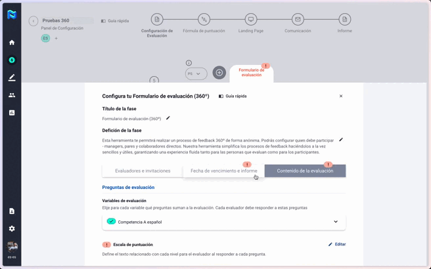The width and height of the screenshot is (431, 269).
Task: Select the Fecha de vencimiento e informe tab
Action: (223, 171)
